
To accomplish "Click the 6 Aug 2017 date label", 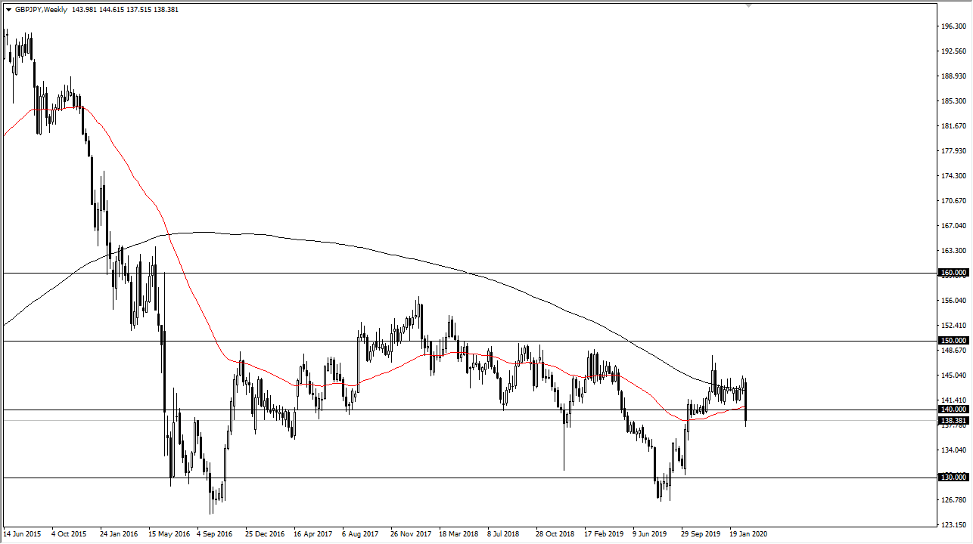I will click(x=361, y=534).
